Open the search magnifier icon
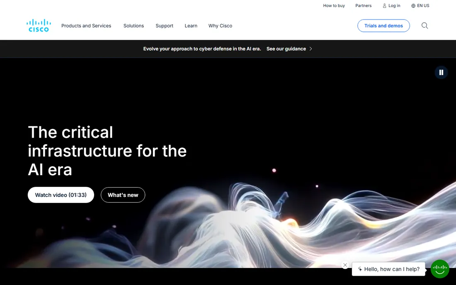 424,26
